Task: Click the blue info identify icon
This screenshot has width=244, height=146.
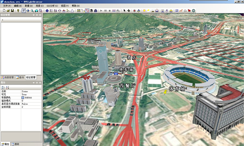Action: pyautogui.click(x=47, y=10)
